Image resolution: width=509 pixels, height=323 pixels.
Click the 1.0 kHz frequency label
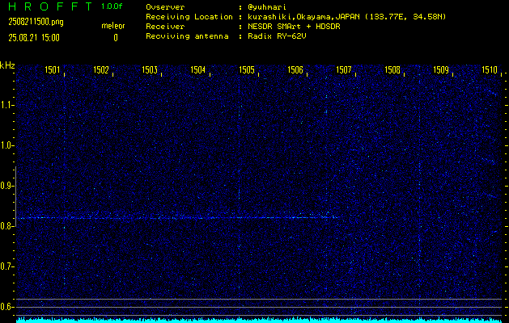[x=6, y=145]
